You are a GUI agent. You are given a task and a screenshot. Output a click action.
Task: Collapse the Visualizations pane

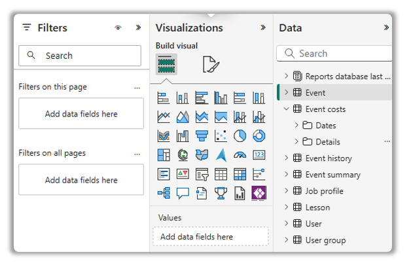(263, 27)
